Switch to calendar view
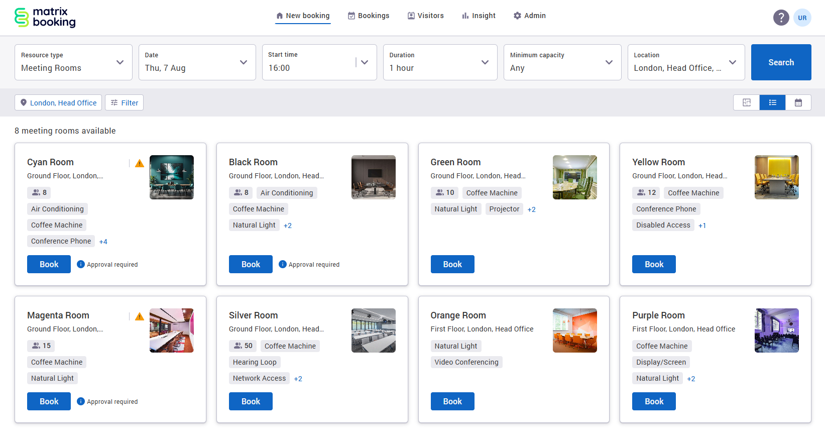This screenshot has height=447, width=825. [798, 102]
